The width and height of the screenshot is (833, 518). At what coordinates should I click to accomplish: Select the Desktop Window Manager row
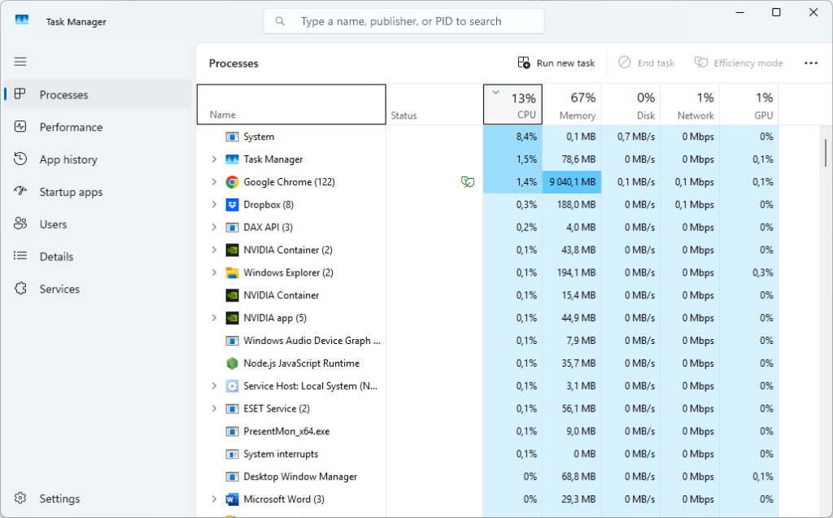click(488, 477)
